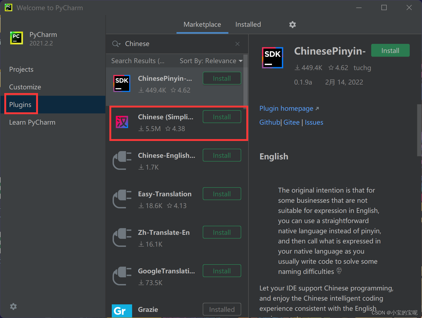Click the tuchg vendor name

click(x=362, y=68)
